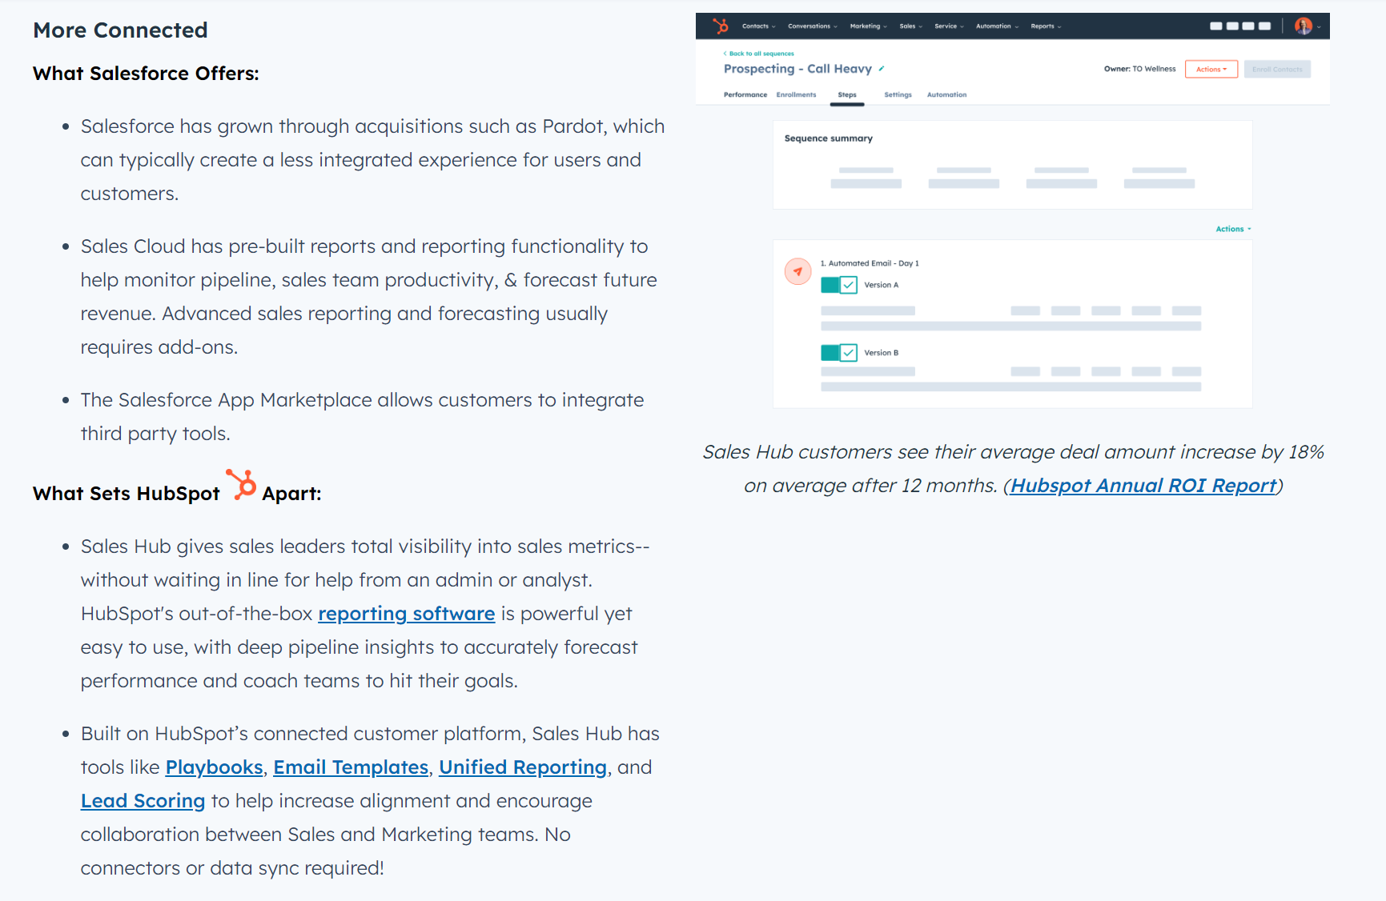This screenshot has width=1386, height=901.
Task: Expand the teal Actions dropdown below summary
Action: pyautogui.click(x=1232, y=229)
